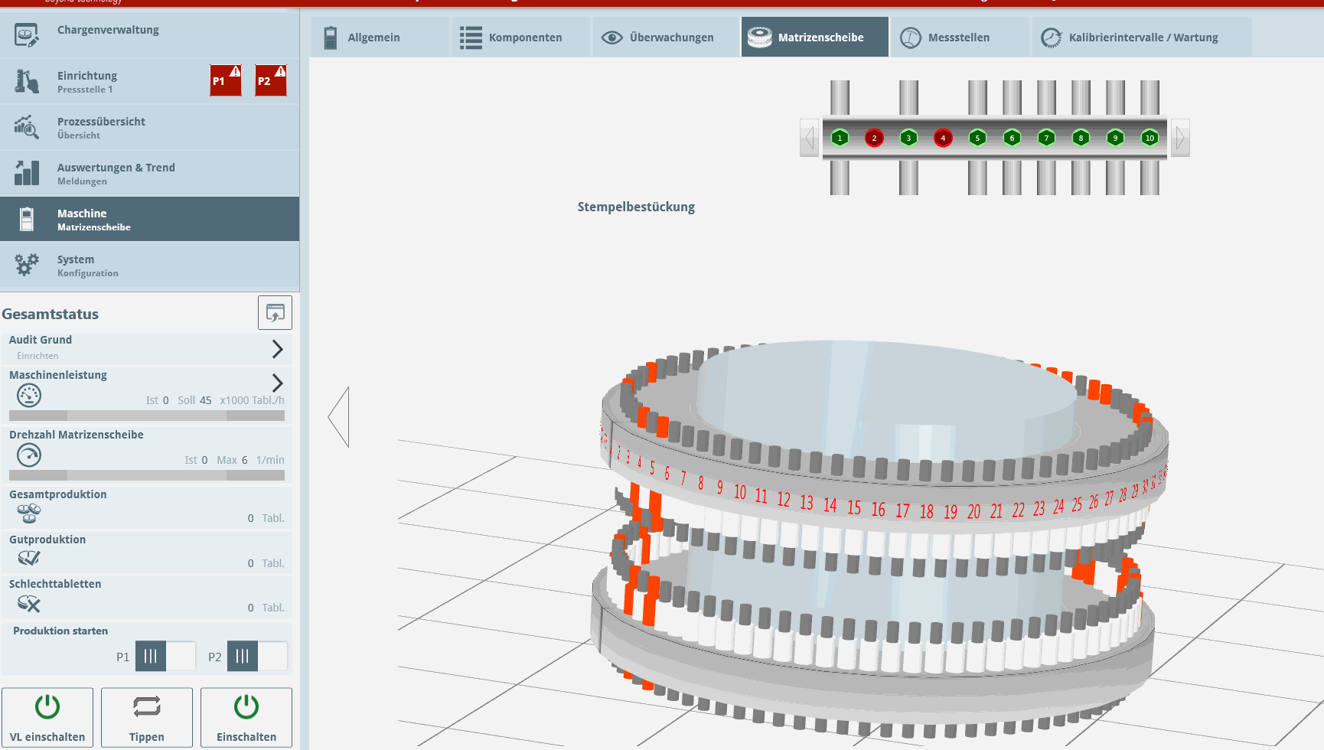Click the P1 warning indicator
This screenshot has width=1324, height=750.
click(226, 80)
